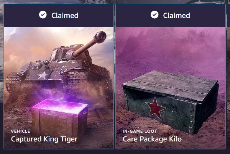Click the dark header bar of King Tiger card
230x154 pixels.
point(59,16)
